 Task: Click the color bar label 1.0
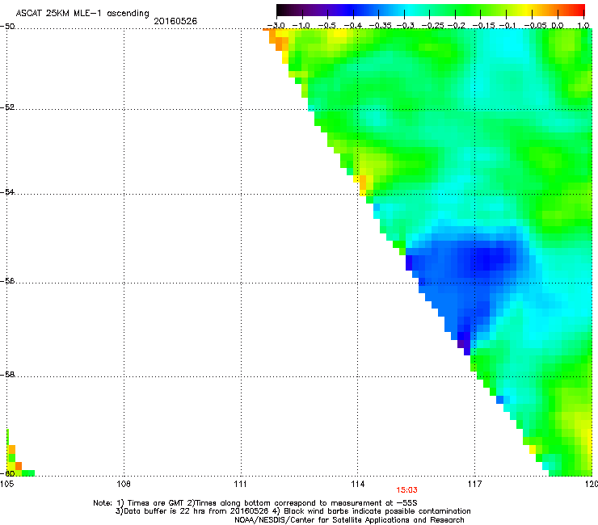583,25
